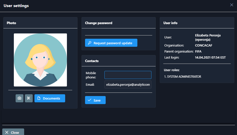
Task: Click the Close button at bottom left
Action: coord(13,132)
